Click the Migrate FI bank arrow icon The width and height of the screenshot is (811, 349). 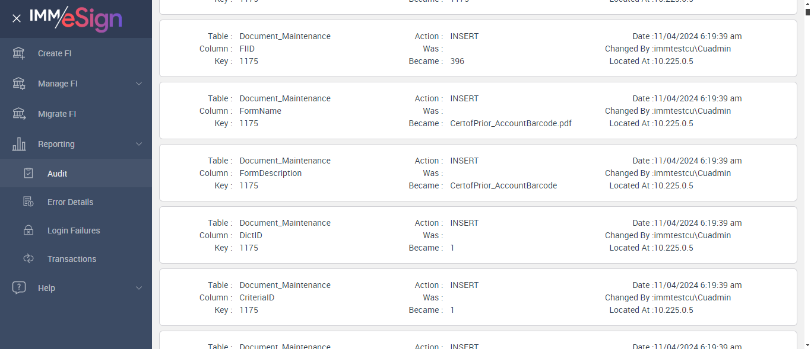point(19,114)
